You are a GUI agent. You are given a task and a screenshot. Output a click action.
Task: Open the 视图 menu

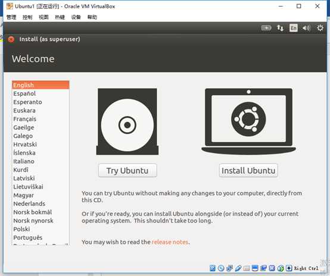(x=43, y=17)
